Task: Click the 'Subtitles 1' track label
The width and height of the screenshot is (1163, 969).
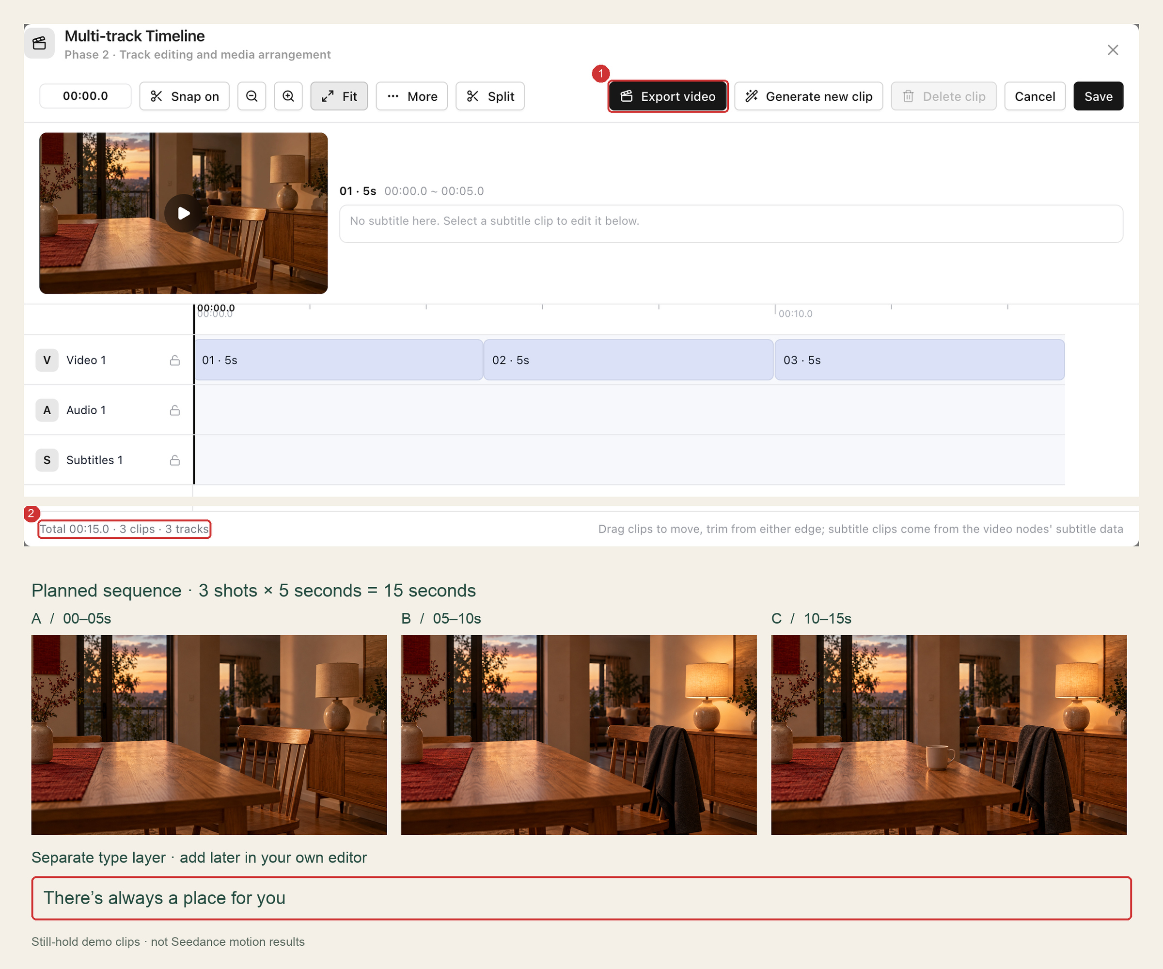Action: pos(94,460)
